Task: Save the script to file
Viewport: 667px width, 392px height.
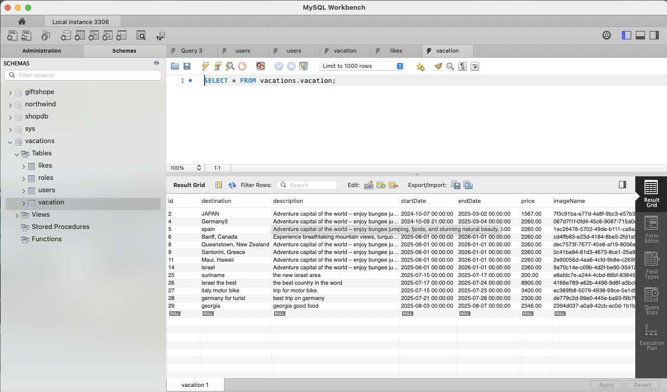Action: tap(187, 66)
